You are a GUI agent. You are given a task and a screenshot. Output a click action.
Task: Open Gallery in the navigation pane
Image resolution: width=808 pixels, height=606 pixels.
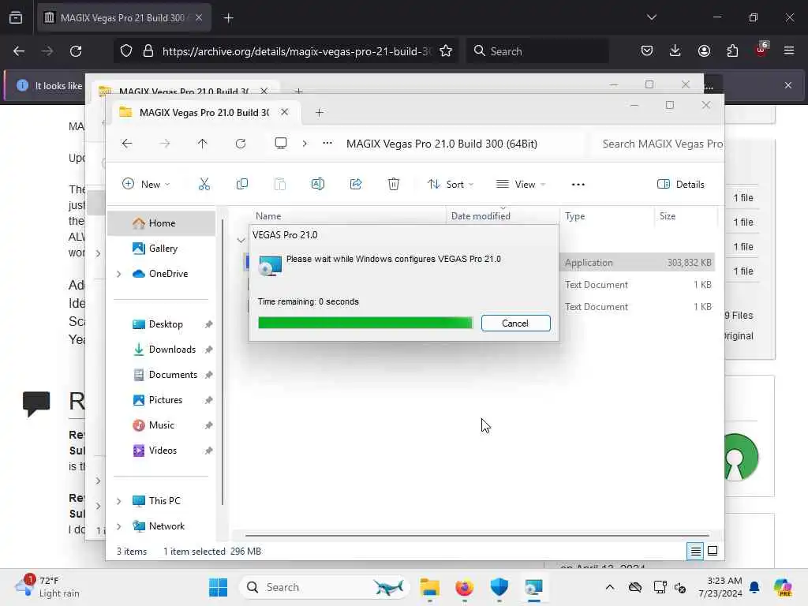click(x=163, y=249)
